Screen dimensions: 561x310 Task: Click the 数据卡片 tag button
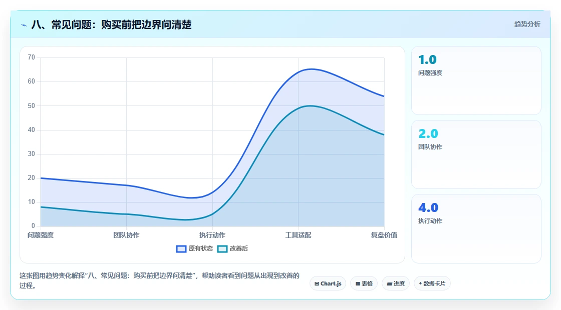(x=432, y=283)
